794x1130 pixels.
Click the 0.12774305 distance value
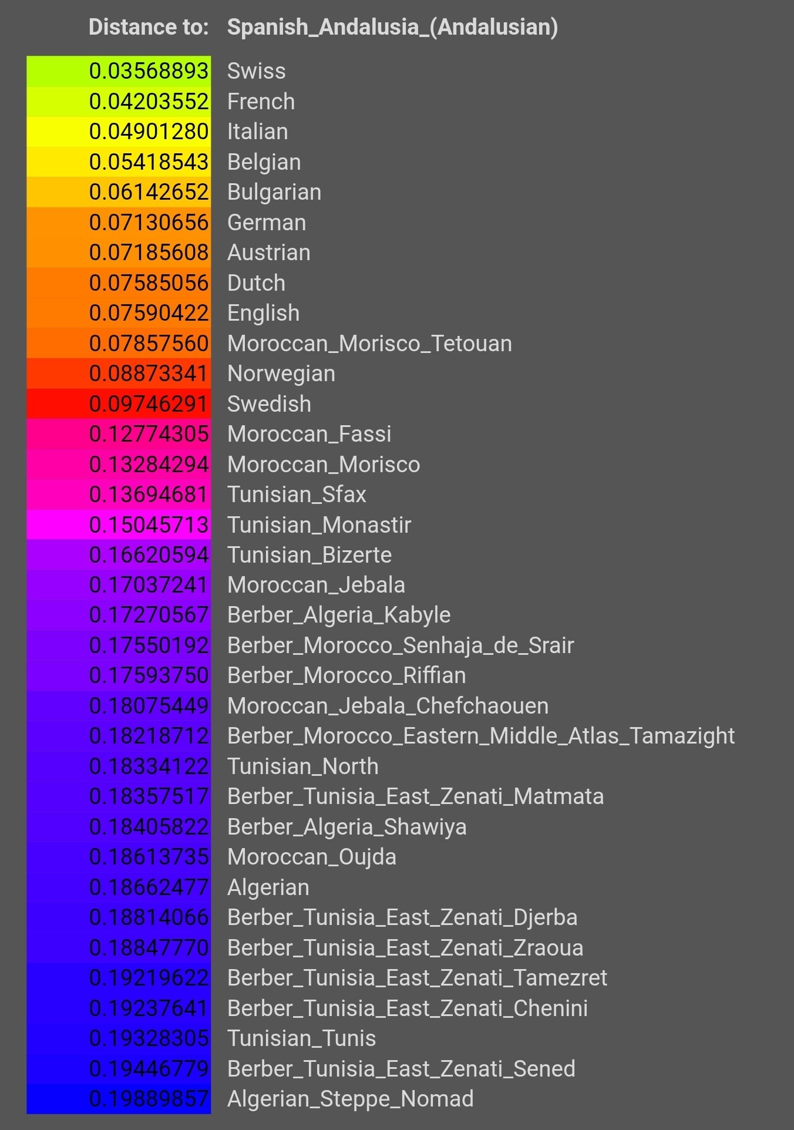(x=149, y=434)
